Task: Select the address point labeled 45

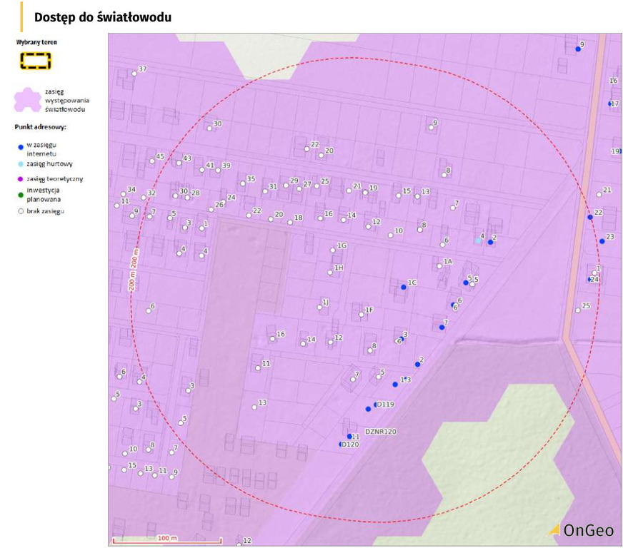Action: (x=152, y=161)
